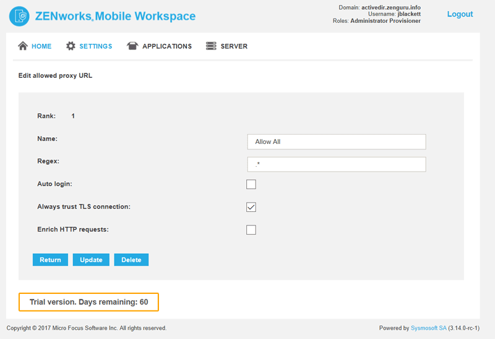This screenshot has width=495, height=339.
Task: Click the Administrator Provisioner roles text
Action: pos(385,21)
